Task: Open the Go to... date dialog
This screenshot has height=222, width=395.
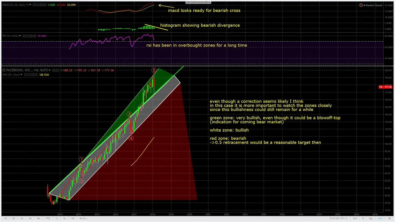Action: [x=83, y=218]
